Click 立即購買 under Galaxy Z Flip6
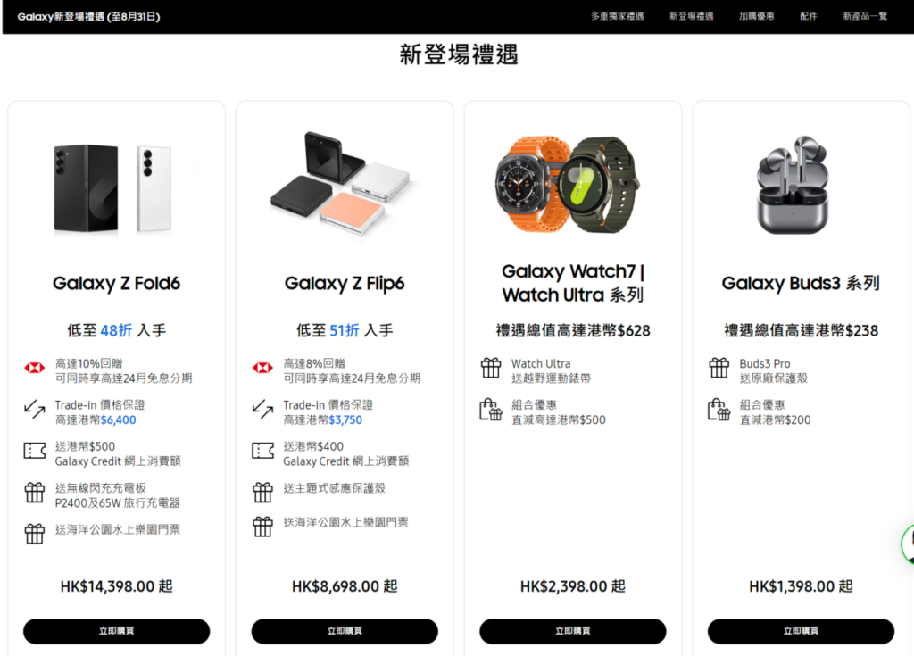 [x=345, y=631]
